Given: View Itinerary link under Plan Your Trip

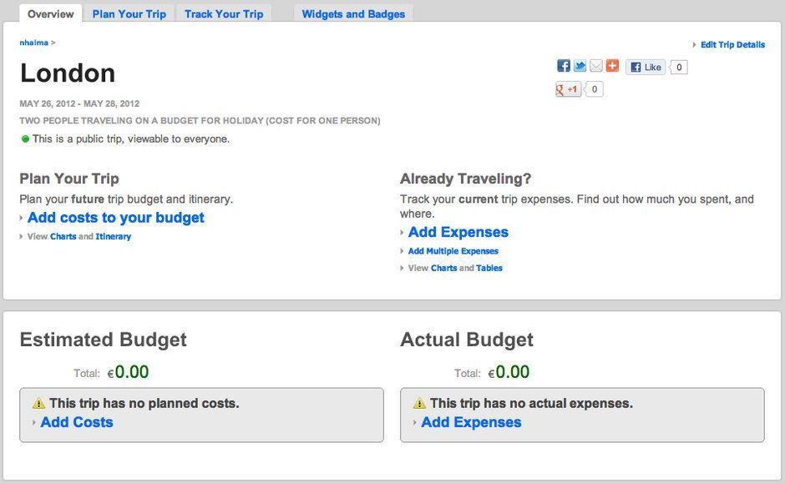Looking at the screenshot, I should [113, 237].
